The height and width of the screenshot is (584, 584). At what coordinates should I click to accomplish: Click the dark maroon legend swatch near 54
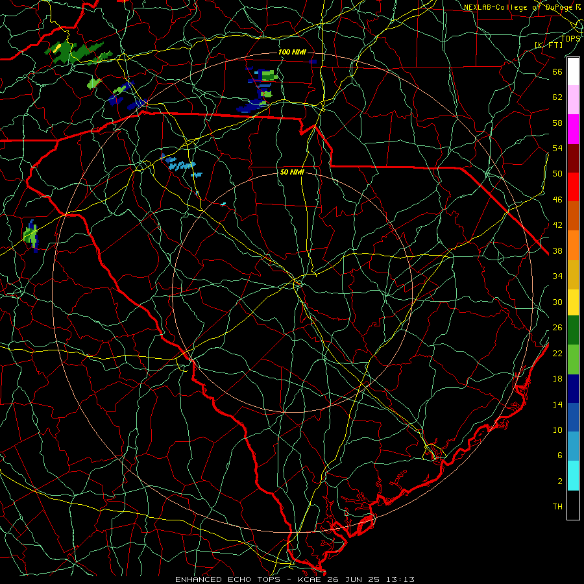(573, 158)
